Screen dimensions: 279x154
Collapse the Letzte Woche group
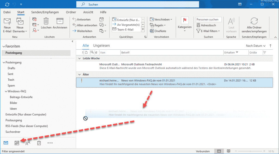tap(79, 58)
